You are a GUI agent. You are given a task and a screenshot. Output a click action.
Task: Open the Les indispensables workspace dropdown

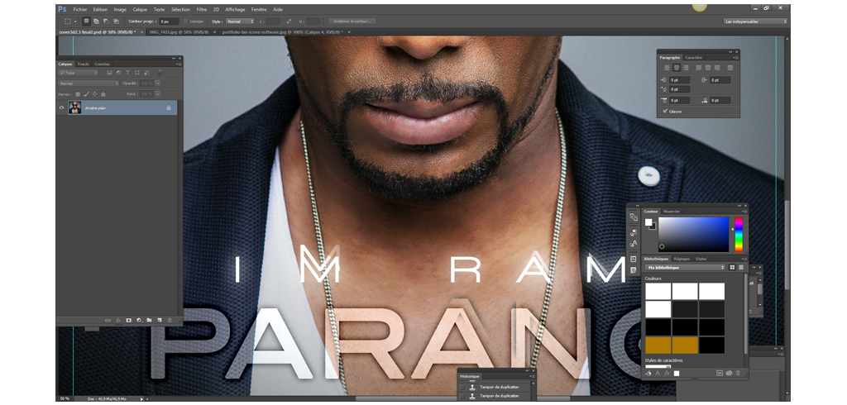coord(755,21)
